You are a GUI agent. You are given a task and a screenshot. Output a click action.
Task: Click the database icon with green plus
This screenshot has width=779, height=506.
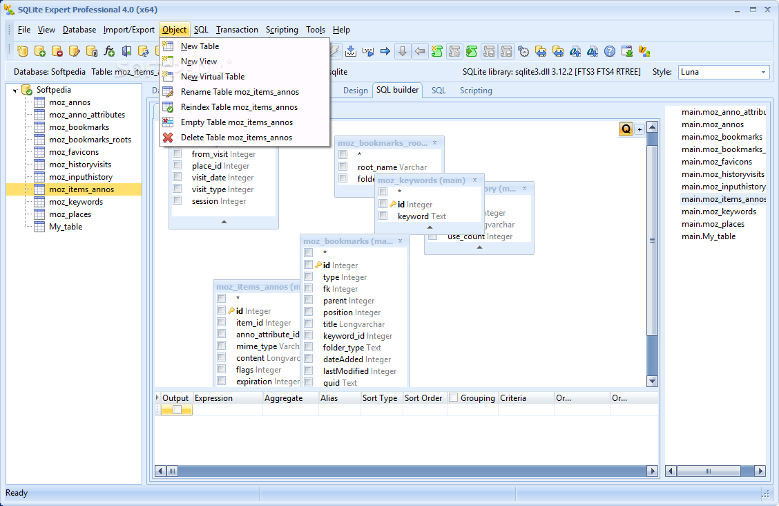pos(40,51)
